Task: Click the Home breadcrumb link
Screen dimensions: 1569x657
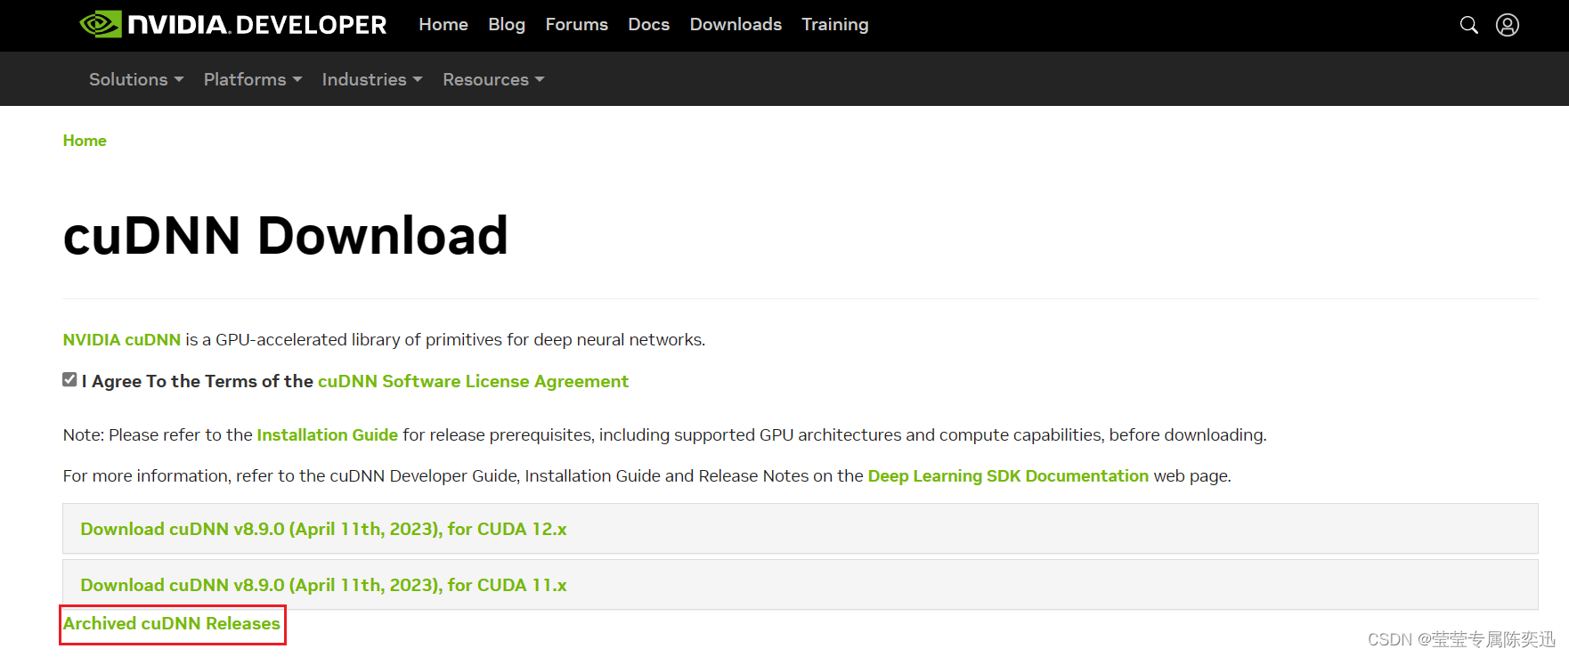Action: pos(85,141)
